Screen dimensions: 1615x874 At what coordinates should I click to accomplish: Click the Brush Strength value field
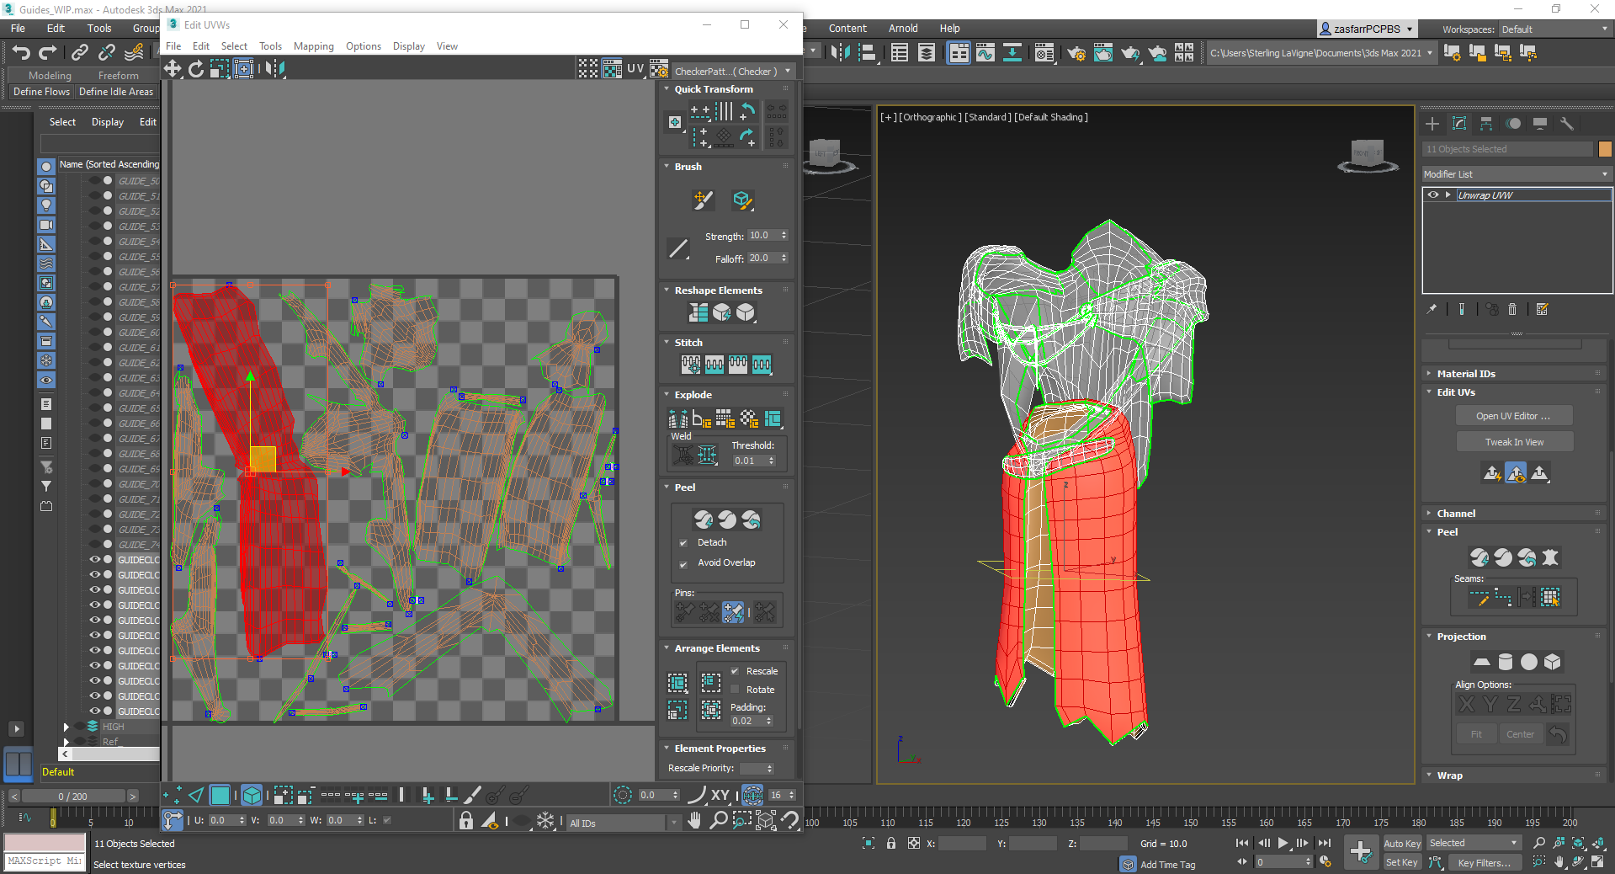click(762, 236)
